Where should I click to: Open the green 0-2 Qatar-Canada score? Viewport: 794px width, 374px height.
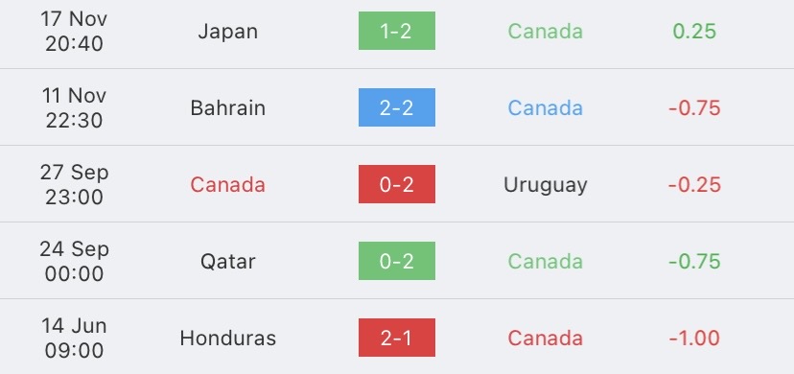tap(396, 261)
